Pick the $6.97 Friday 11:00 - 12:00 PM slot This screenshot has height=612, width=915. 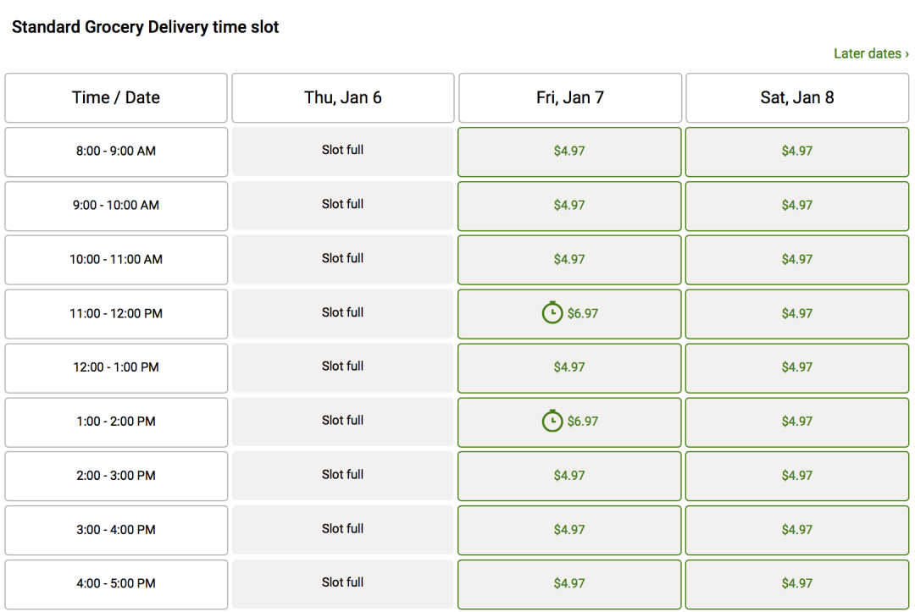tap(569, 314)
